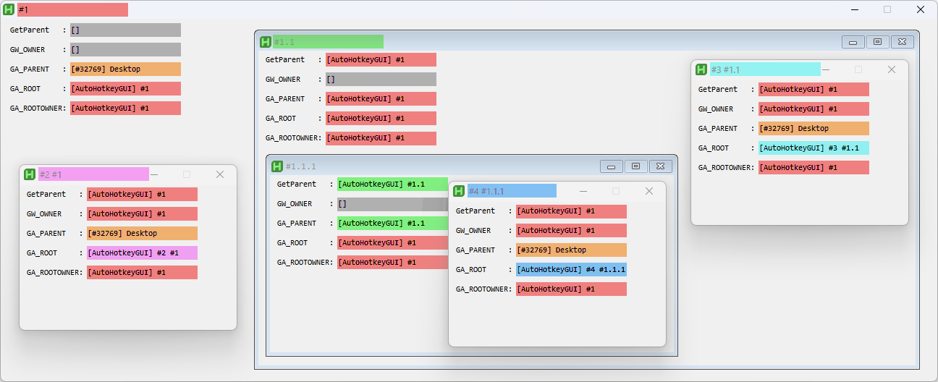Click the gray GW_OWNER [] value in window #1.1
The height and width of the screenshot is (382, 938).
point(381,80)
